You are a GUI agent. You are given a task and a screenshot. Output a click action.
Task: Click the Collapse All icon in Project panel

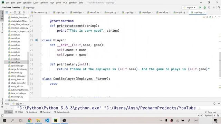pos(24,12)
